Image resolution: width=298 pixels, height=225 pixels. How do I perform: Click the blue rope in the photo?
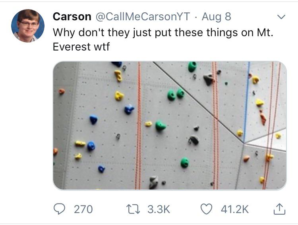[x=247, y=99]
